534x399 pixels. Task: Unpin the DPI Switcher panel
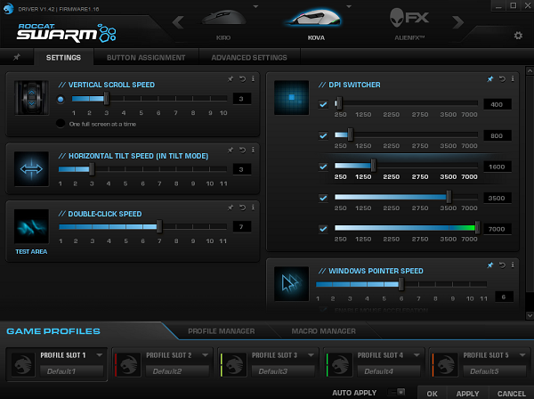tap(490, 79)
